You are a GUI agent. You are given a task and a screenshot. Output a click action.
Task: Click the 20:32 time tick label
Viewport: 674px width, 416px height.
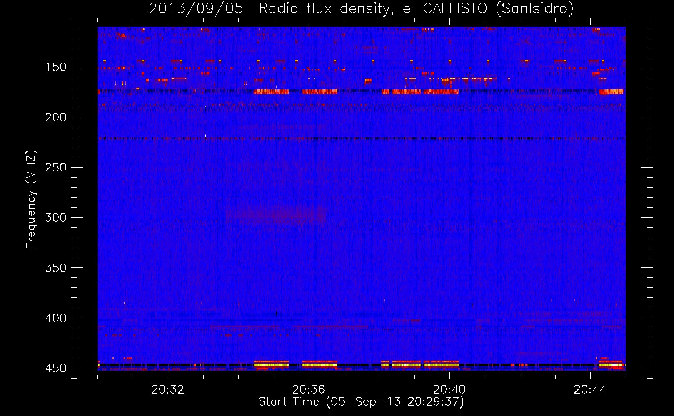click(168, 390)
